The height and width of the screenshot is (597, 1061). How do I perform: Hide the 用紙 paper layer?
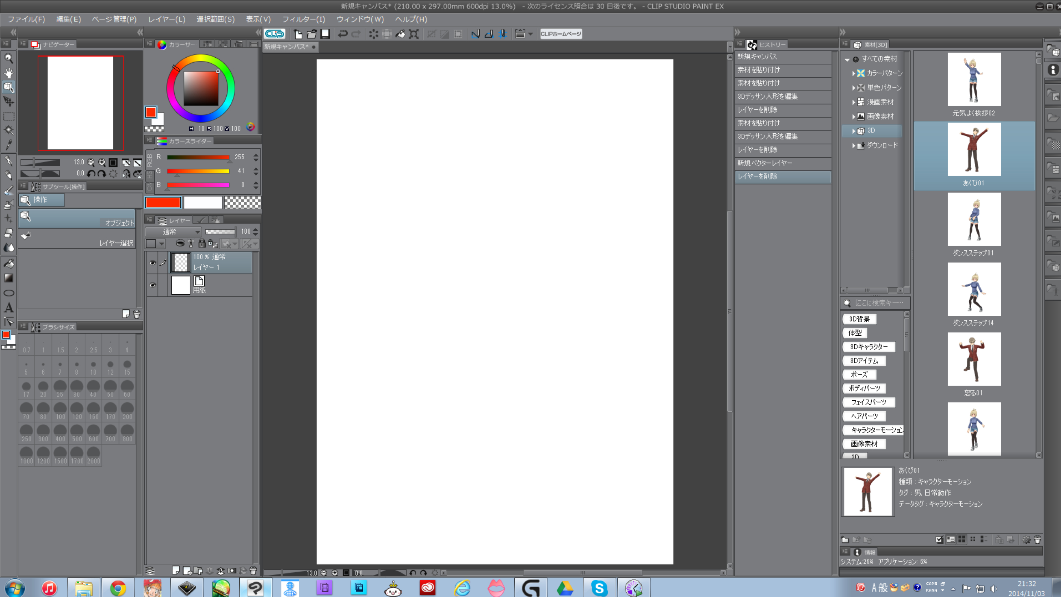coord(152,285)
